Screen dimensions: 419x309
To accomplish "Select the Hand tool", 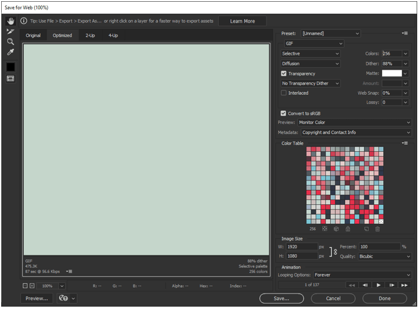I will [11, 21].
